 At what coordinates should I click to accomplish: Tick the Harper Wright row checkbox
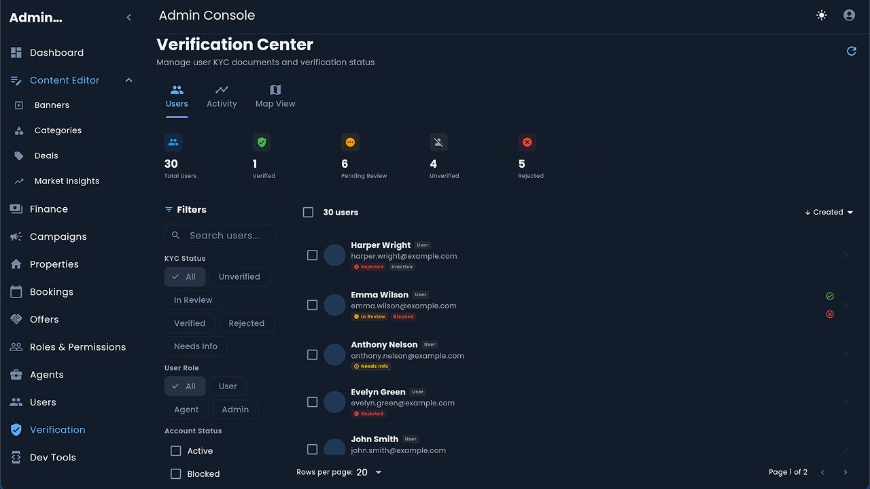(x=312, y=255)
